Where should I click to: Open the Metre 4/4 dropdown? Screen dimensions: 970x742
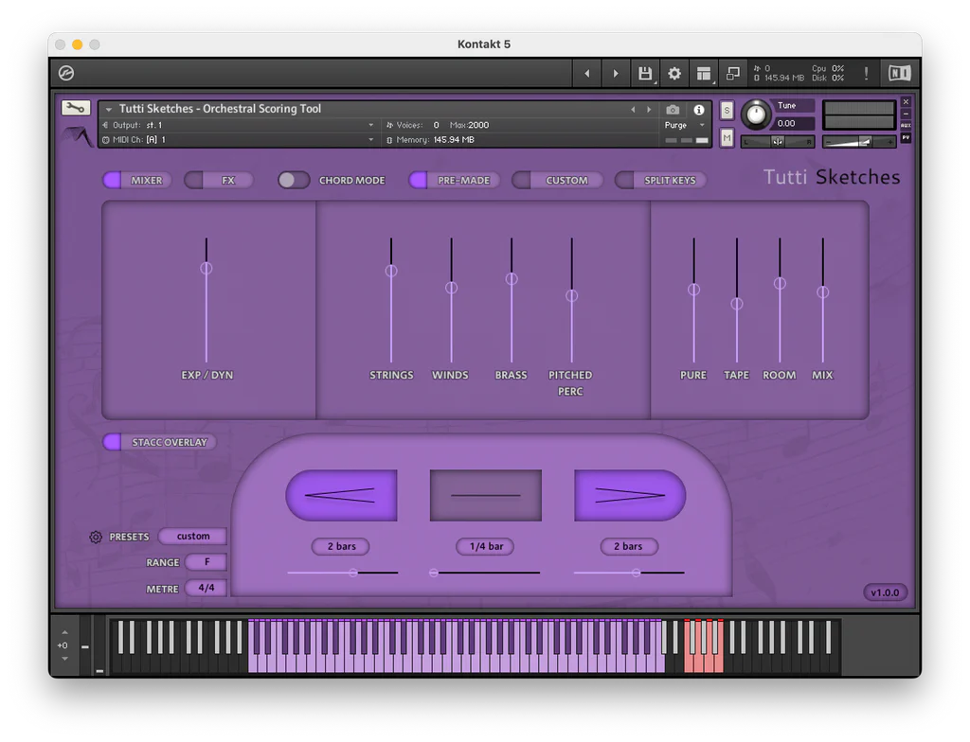click(206, 588)
